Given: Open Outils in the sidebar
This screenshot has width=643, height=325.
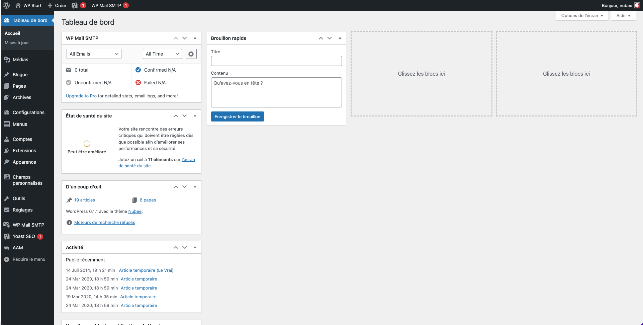Looking at the screenshot, I should coord(19,198).
